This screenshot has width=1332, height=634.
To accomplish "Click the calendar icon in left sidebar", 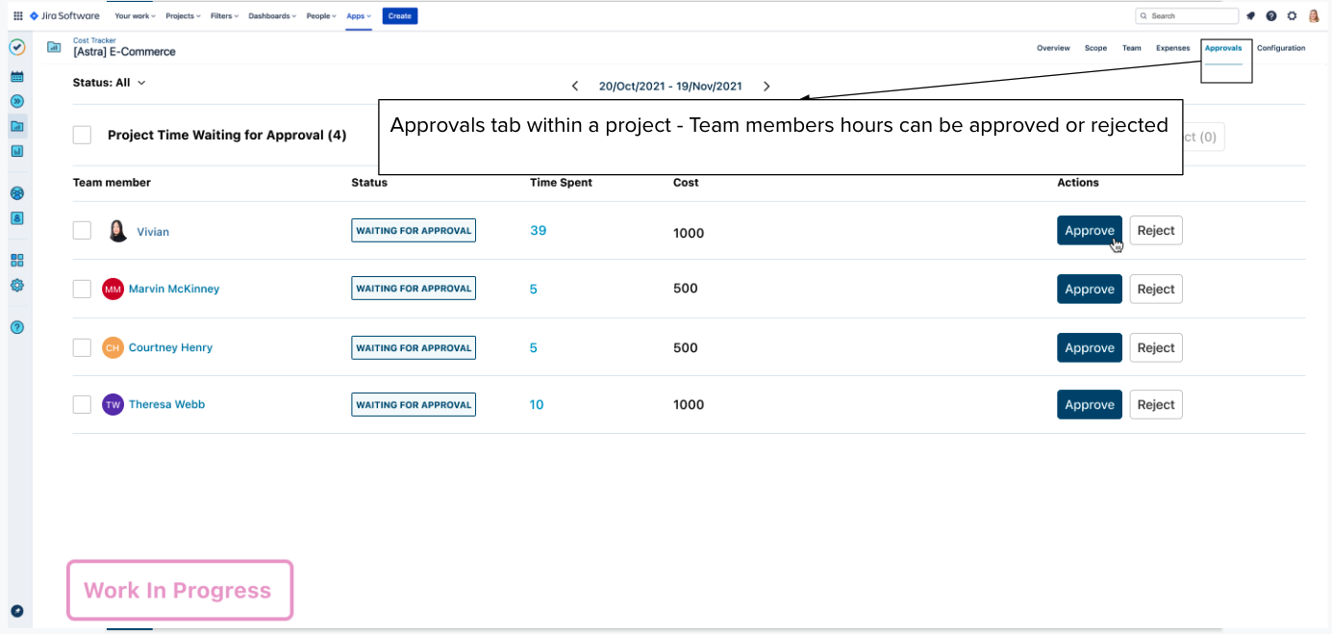I will click(x=17, y=76).
